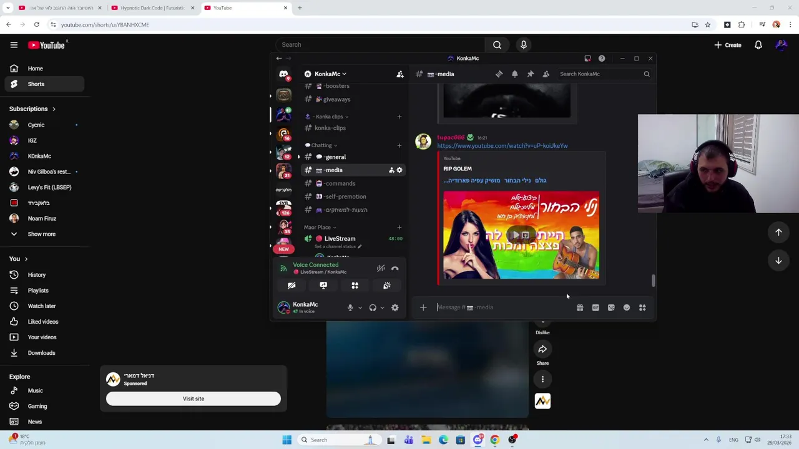799x449 pixels.
Task: Go to next Short down arrow
Action: tap(778, 261)
